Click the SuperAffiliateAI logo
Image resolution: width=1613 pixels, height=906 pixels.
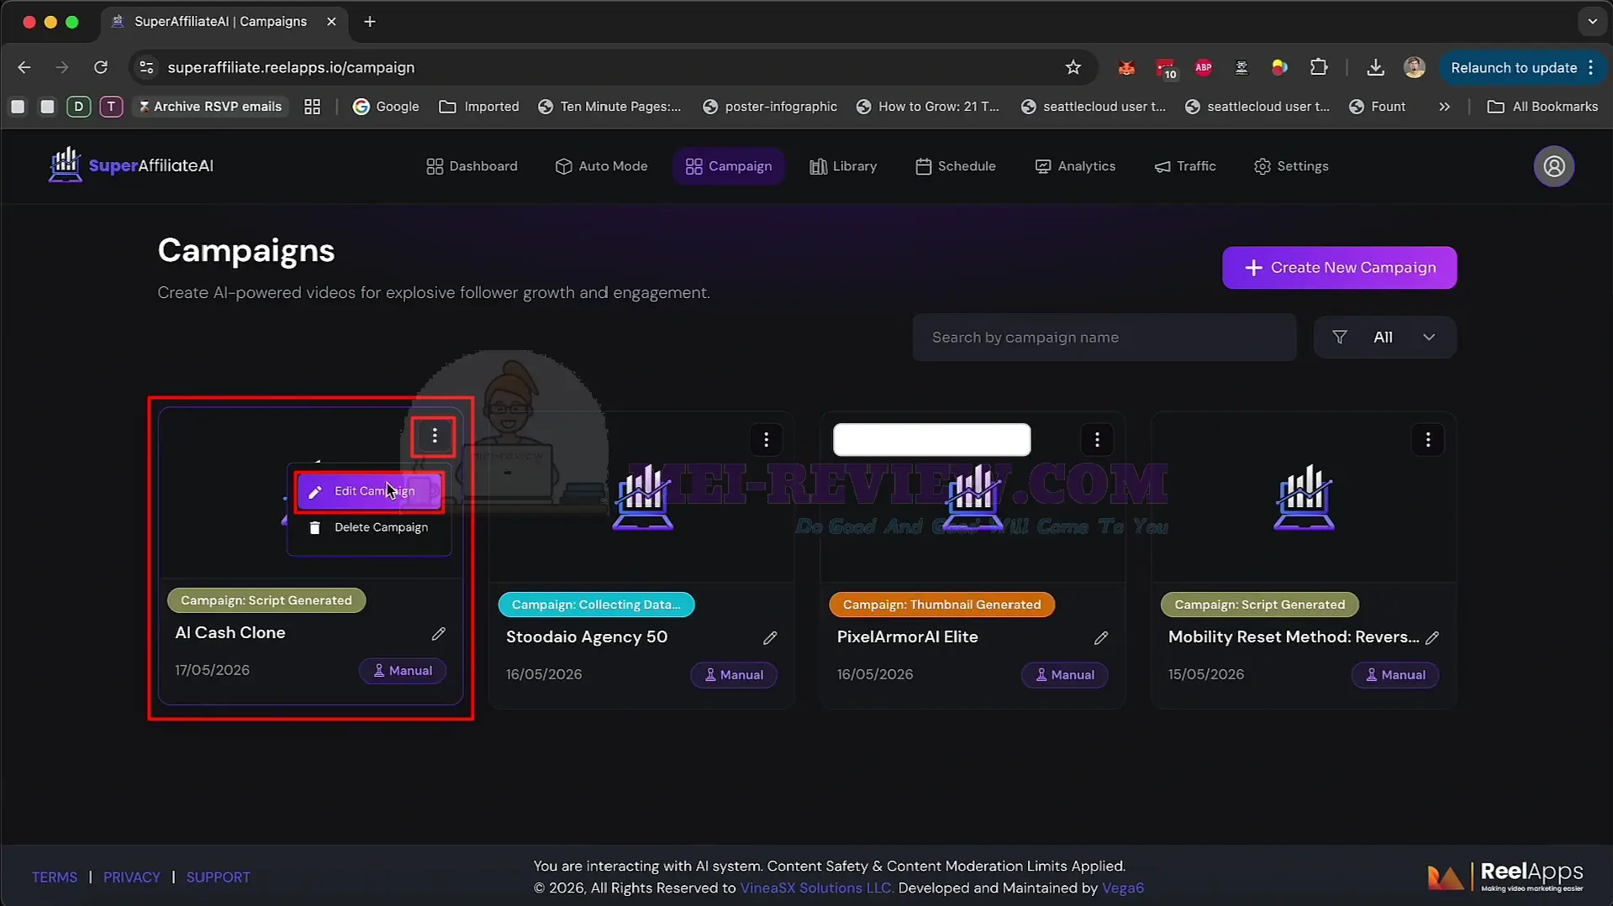click(x=131, y=165)
